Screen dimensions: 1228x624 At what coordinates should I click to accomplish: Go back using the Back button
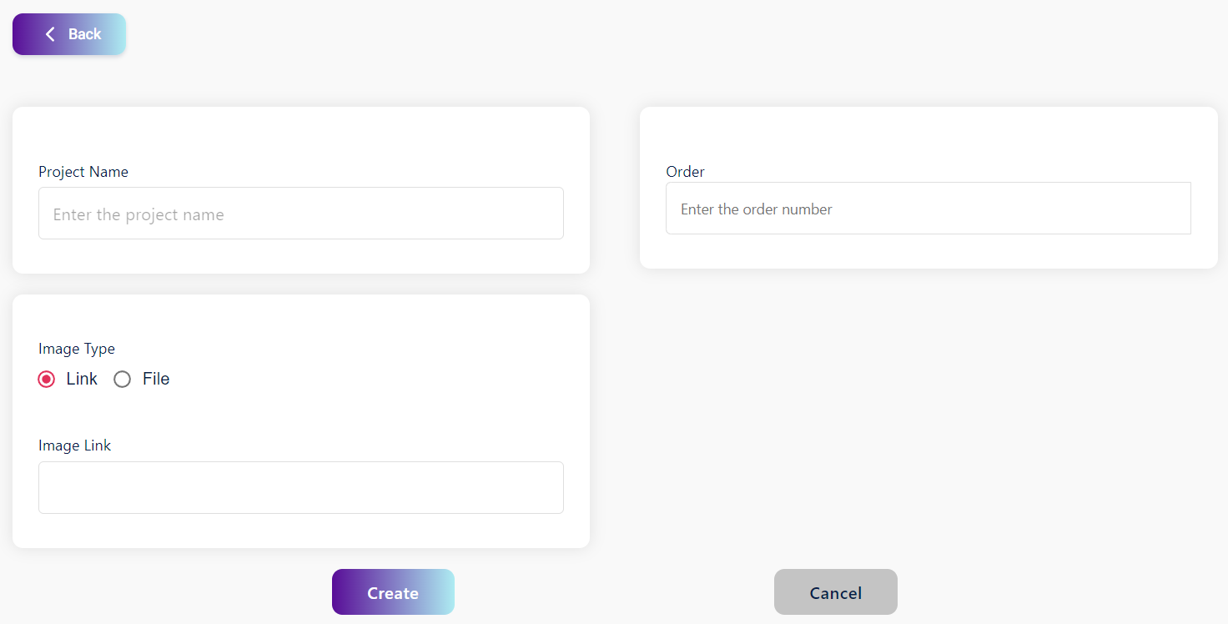69,34
